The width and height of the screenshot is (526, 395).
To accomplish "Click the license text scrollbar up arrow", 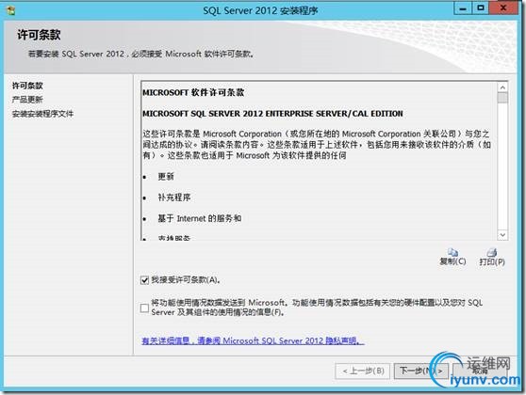I will 502,87.
